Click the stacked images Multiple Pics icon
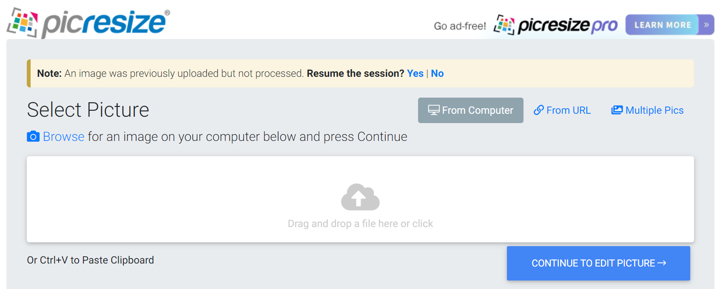The image size is (720, 289). [617, 110]
